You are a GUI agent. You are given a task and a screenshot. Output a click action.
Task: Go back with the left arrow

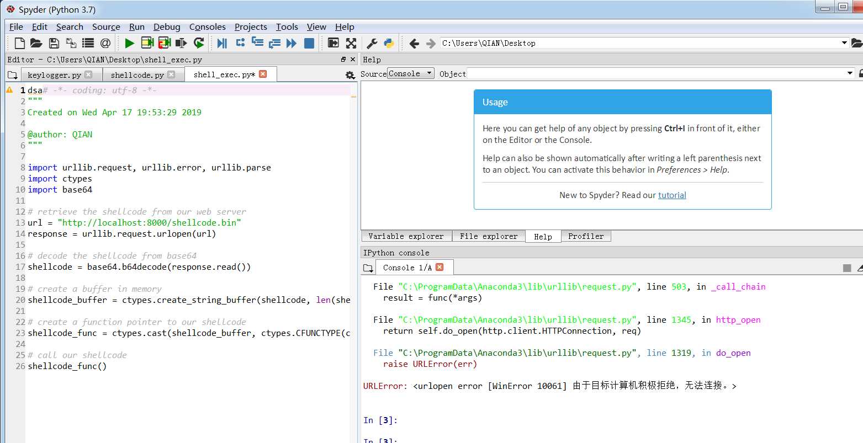(x=414, y=43)
